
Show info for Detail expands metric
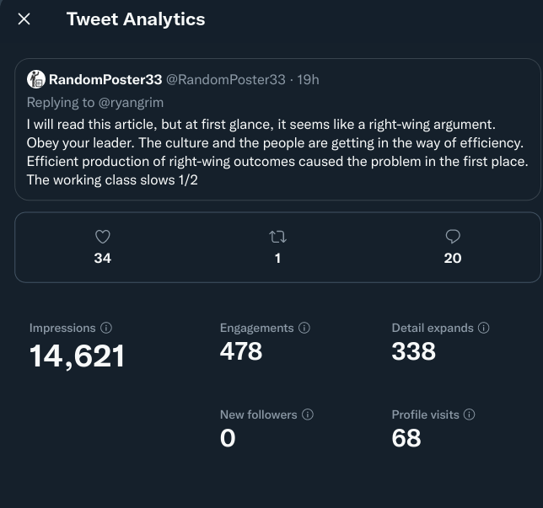(484, 328)
